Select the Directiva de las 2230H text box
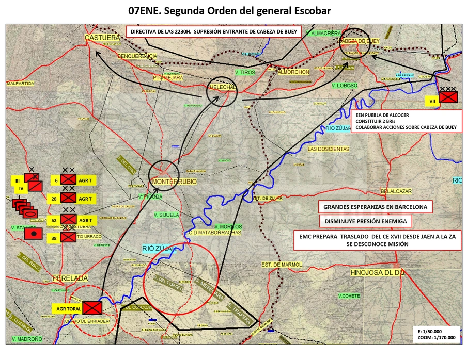The width and height of the screenshot is (467, 345). click(x=213, y=31)
